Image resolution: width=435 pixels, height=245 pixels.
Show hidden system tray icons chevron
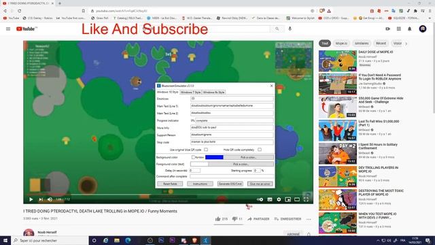pos(378,240)
